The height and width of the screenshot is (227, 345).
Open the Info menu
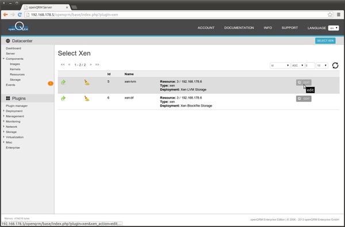[268, 28]
